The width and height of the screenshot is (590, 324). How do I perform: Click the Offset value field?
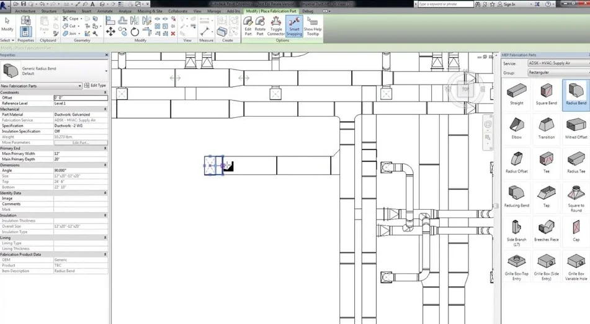coord(80,98)
